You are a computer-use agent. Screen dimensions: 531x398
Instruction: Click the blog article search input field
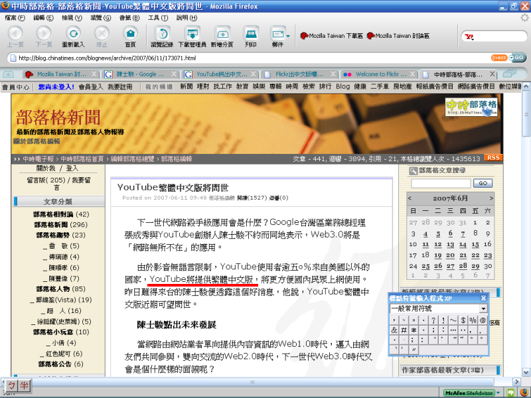[441, 183]
